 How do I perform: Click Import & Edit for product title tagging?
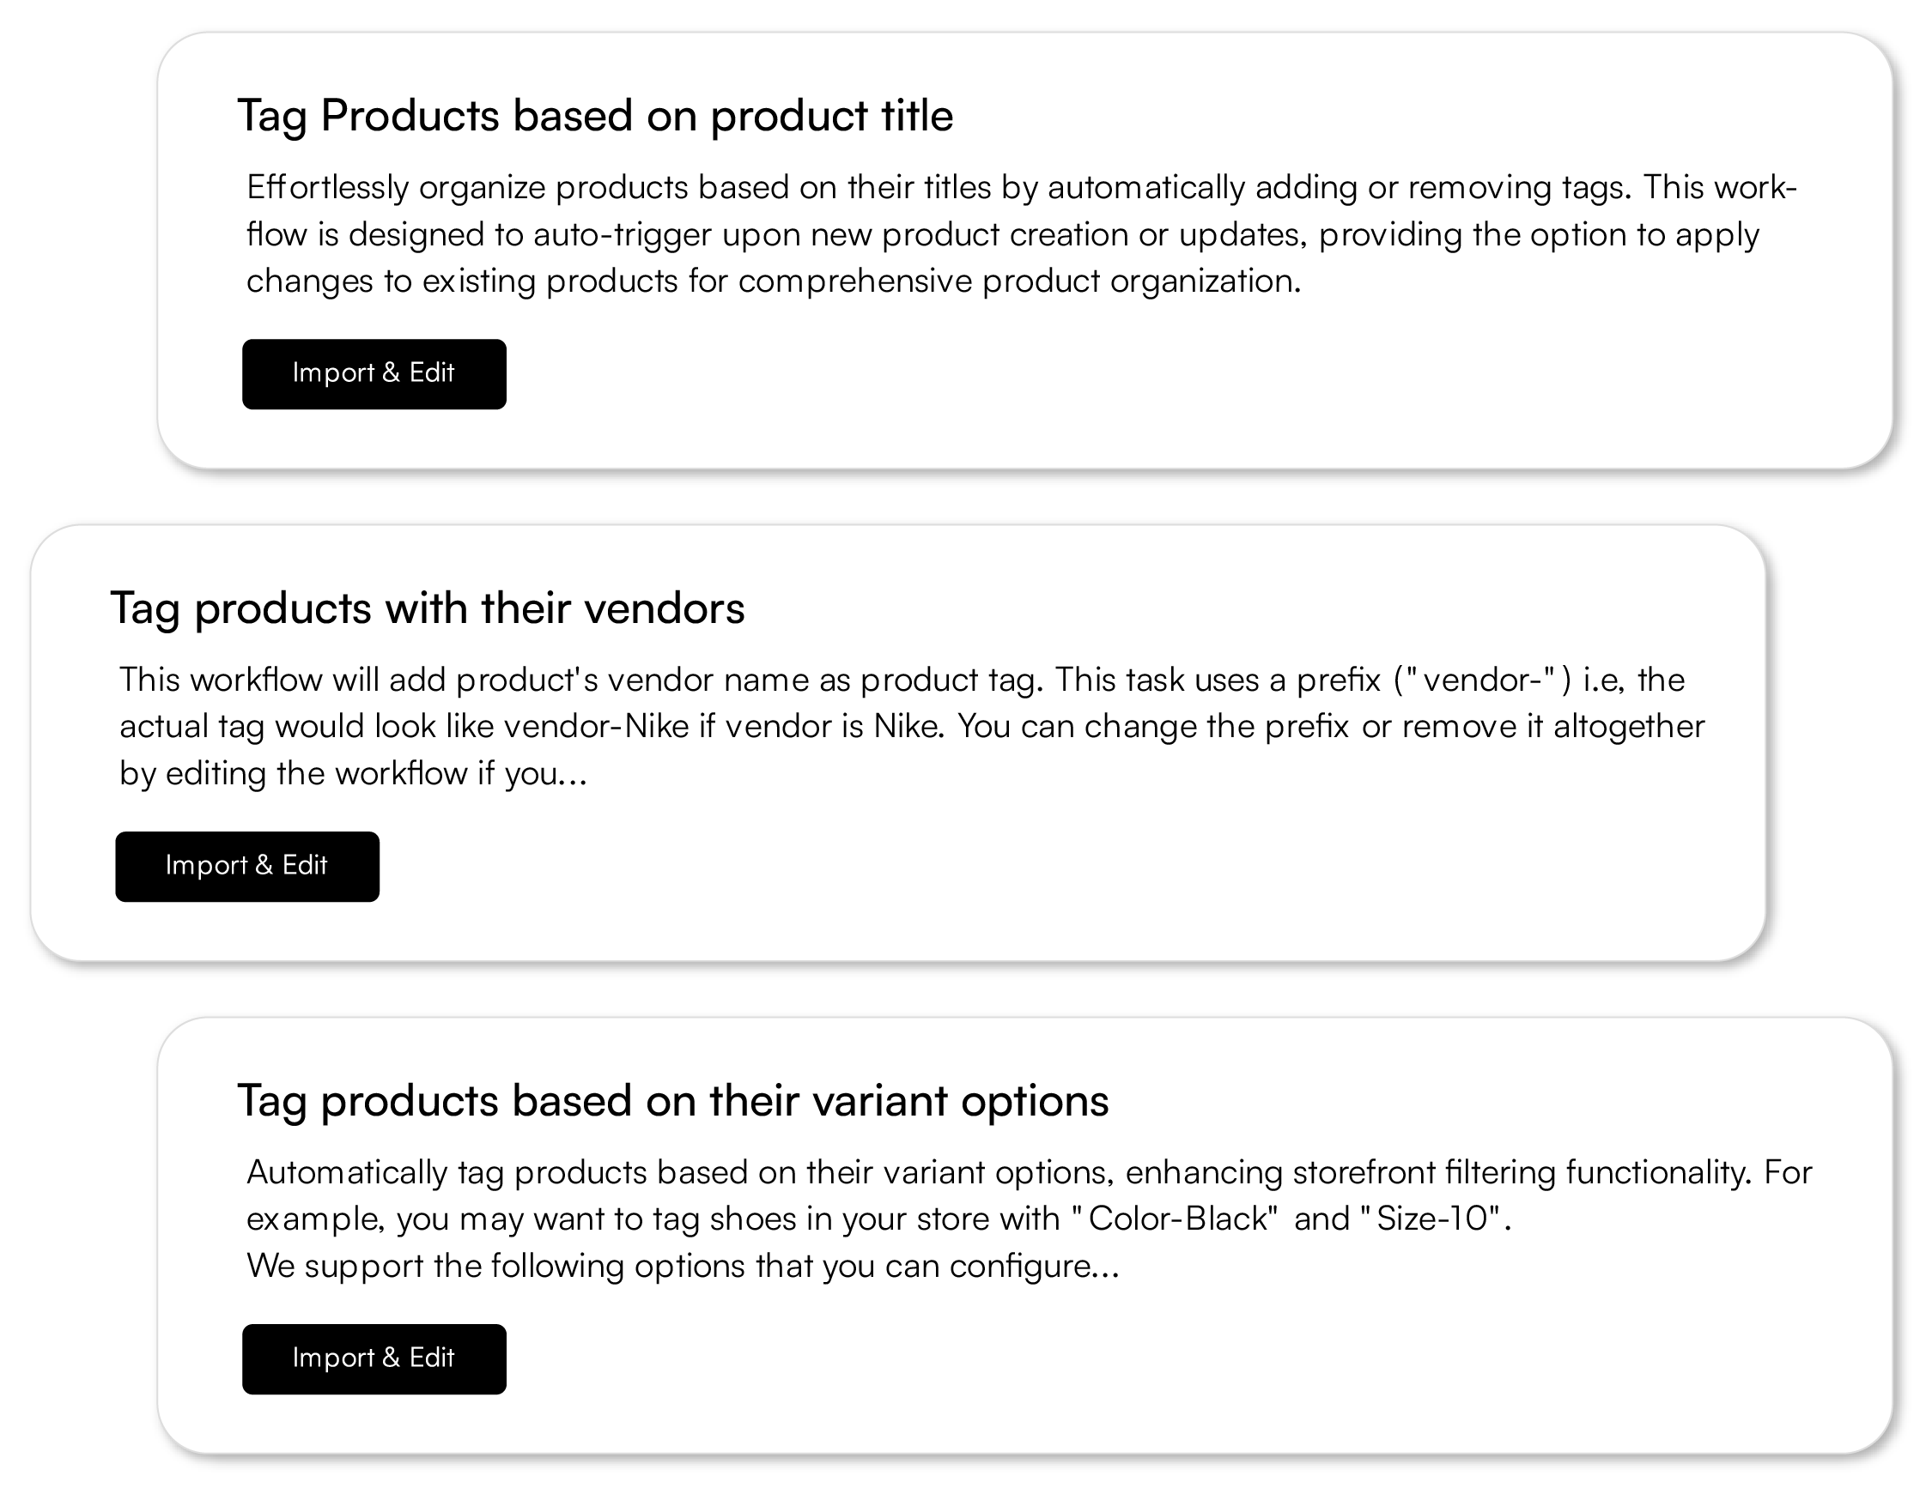click(x=374, y=374)
